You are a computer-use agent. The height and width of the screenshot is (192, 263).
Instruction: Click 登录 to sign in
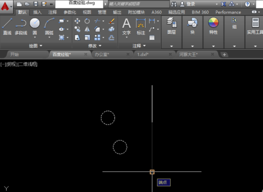pyautogui.click(x=191, y=4)
